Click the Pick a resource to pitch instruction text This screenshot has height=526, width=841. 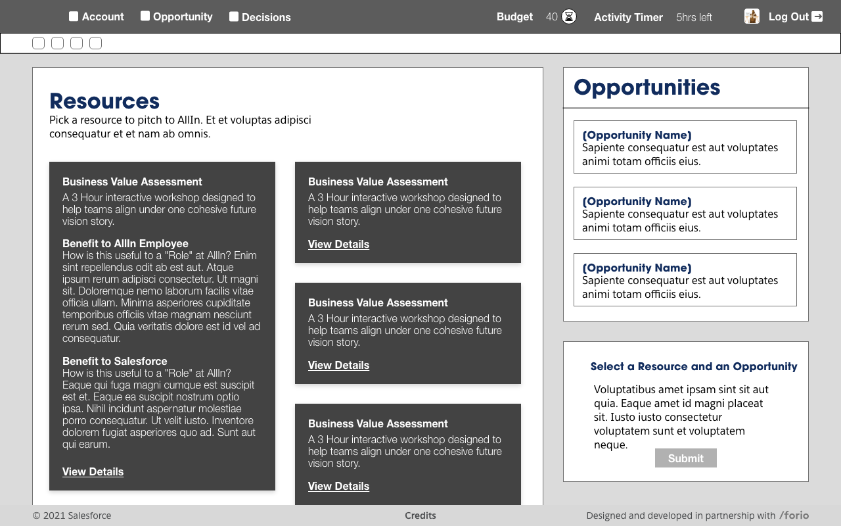click(x=180, y=127)
